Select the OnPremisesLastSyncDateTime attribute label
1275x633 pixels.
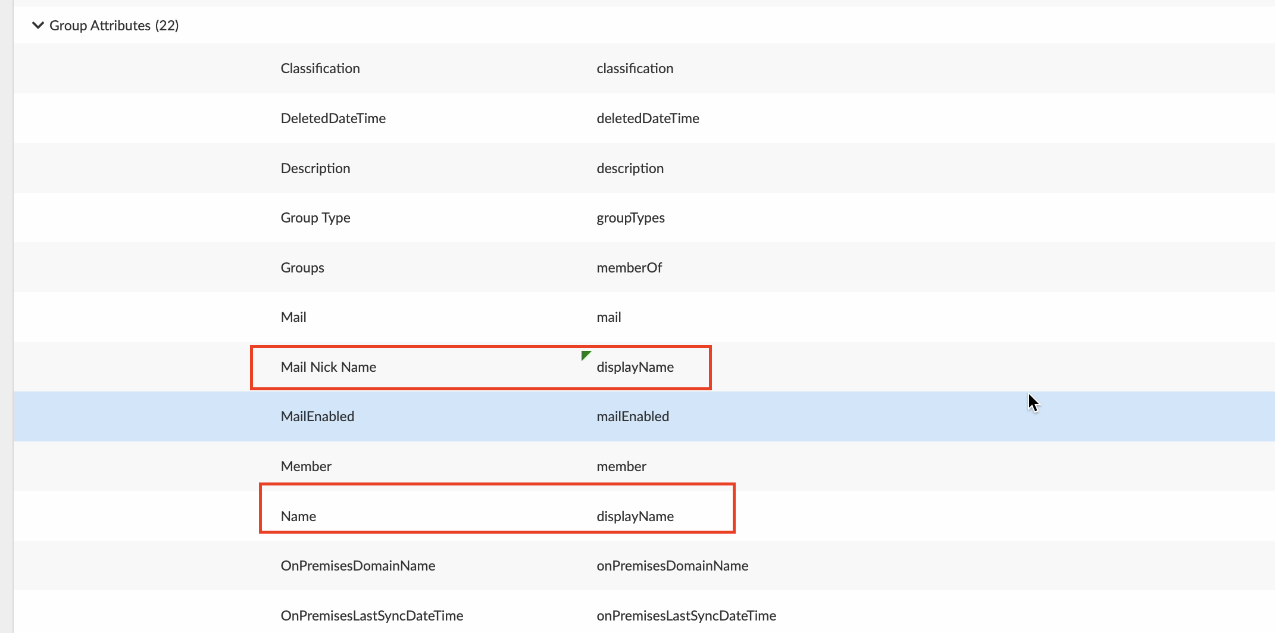point(371,616)
